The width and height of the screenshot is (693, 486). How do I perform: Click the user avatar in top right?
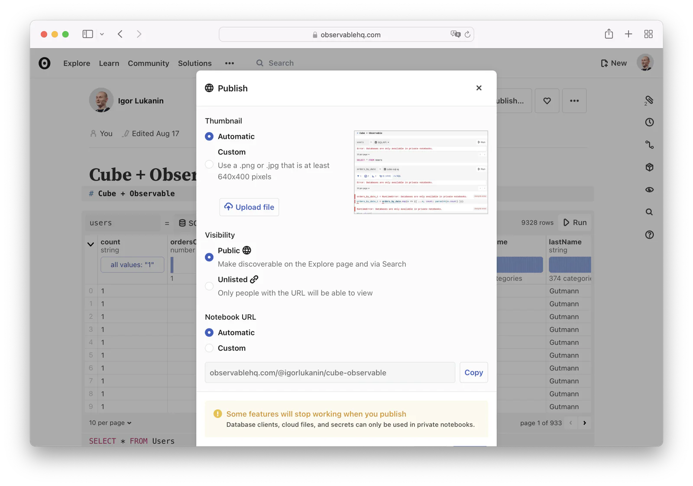645,63
